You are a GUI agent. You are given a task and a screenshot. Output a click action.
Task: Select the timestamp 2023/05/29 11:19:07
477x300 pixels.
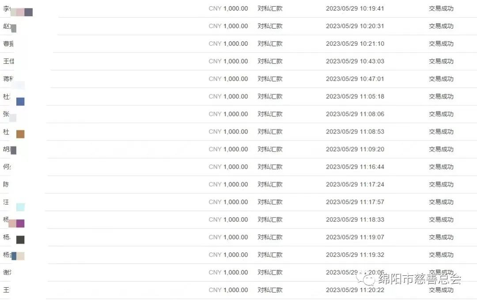355,237
